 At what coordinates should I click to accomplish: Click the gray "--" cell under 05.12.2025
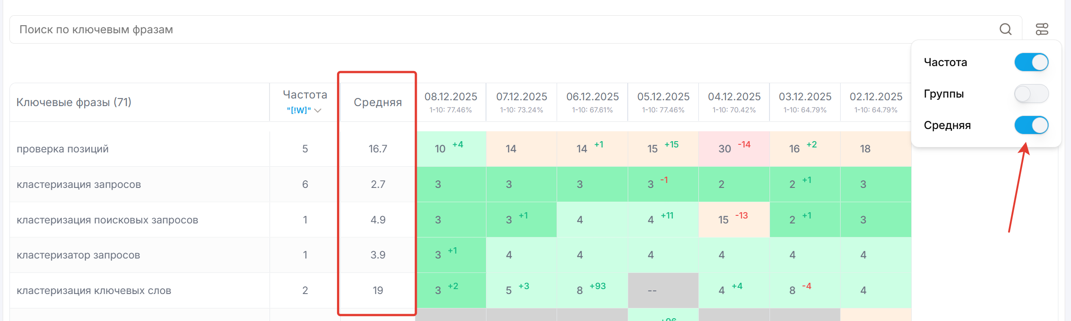pos(662,290)
